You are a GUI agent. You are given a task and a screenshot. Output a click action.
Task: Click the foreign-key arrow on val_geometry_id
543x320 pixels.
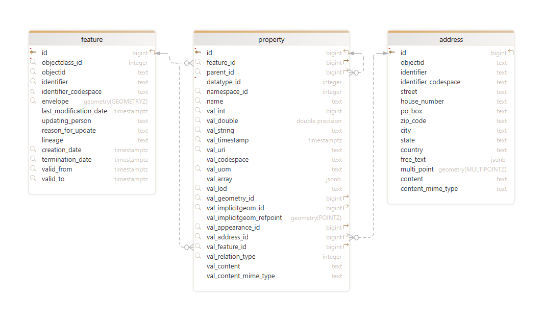click(345, 198)
